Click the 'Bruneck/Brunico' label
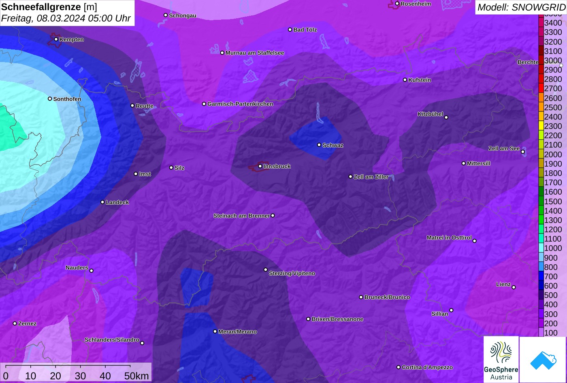 387,297
